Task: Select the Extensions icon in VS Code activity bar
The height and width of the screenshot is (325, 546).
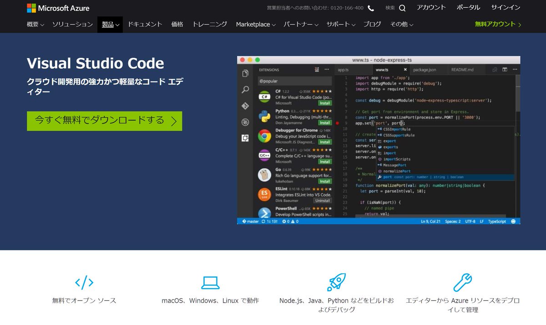Action: click(245, 138)
